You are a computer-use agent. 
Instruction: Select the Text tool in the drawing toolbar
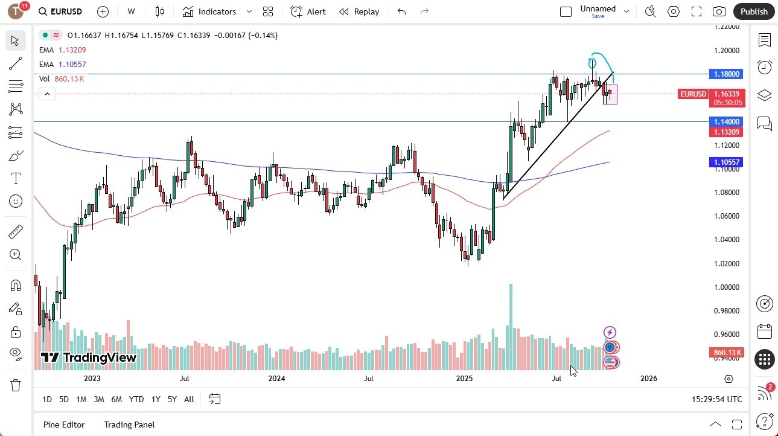(15, 178)
